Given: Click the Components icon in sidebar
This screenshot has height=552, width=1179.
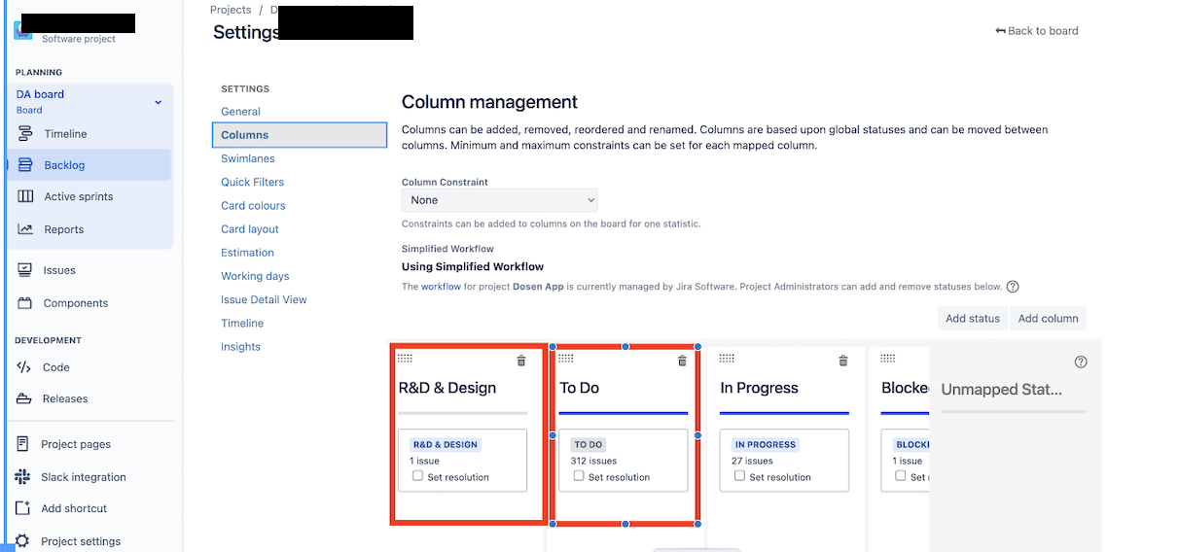Looking at the screenshot, I should 25,303.
